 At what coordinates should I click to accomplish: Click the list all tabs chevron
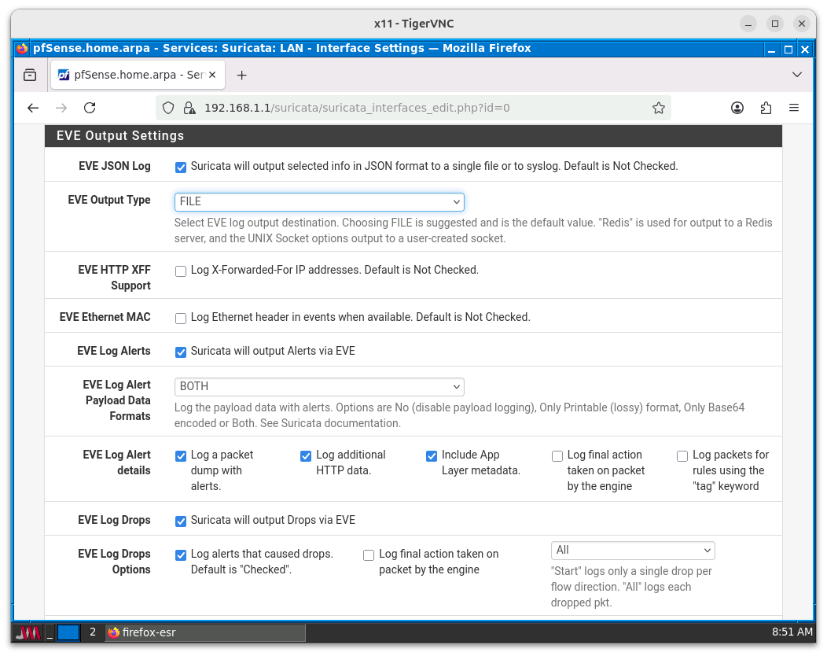(797, 75)
